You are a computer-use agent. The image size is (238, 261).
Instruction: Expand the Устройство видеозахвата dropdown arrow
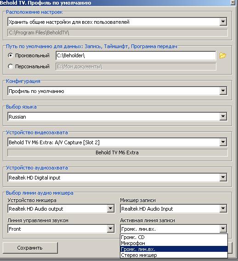[223, 142]
